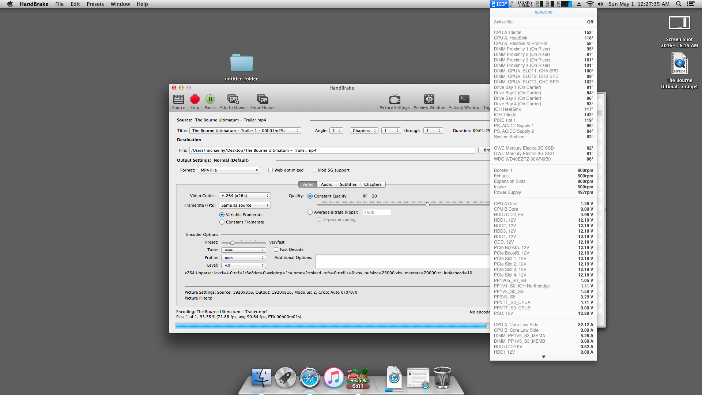The image size is (702, 395).
Task: Open the Angle dropdown
Action: (x=336, y=131)
